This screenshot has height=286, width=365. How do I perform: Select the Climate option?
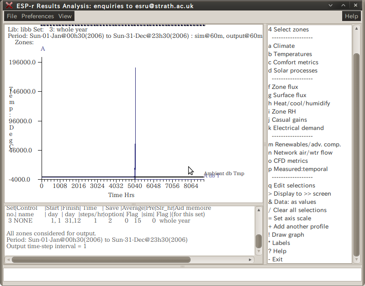pos(281,46)
